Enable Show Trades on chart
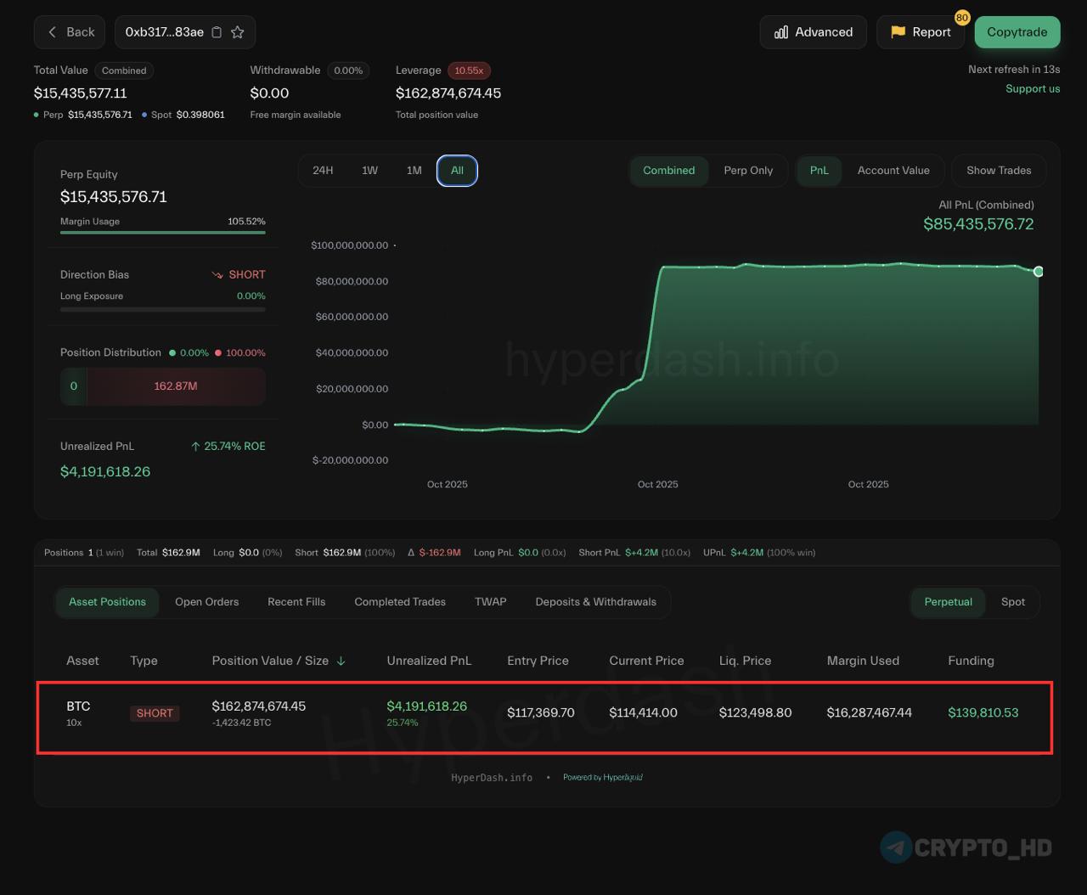 click(x=998, y=171)
